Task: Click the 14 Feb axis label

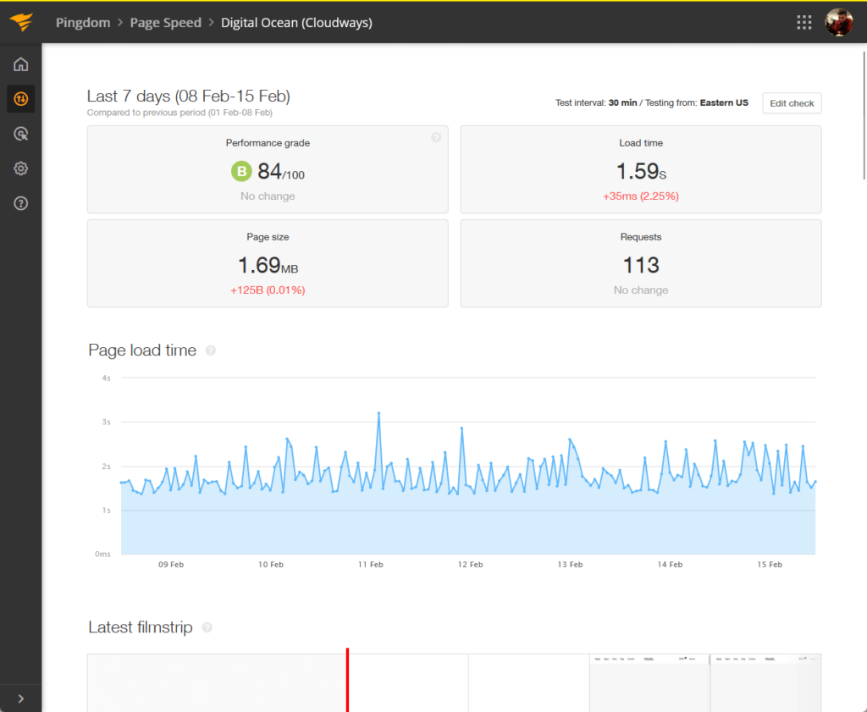Action: click(x=670, y=565)
